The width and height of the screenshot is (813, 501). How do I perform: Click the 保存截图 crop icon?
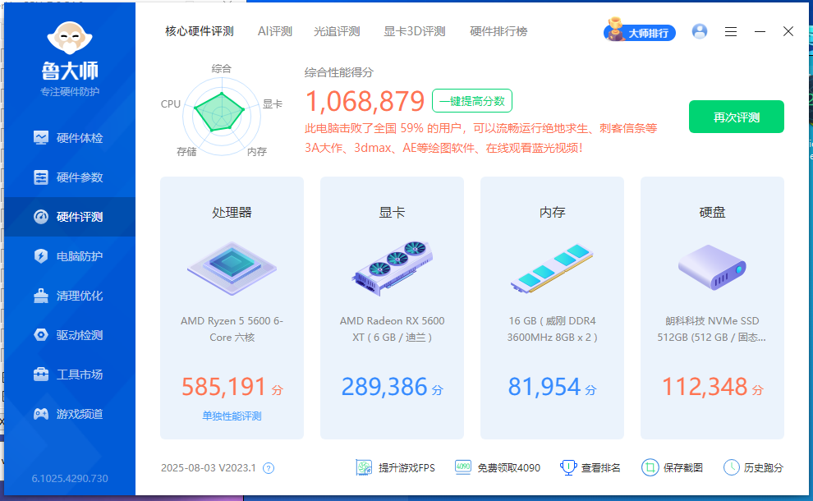point(650,467)
